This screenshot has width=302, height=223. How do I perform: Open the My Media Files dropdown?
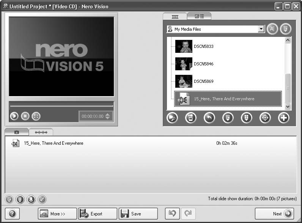point(261,29)
